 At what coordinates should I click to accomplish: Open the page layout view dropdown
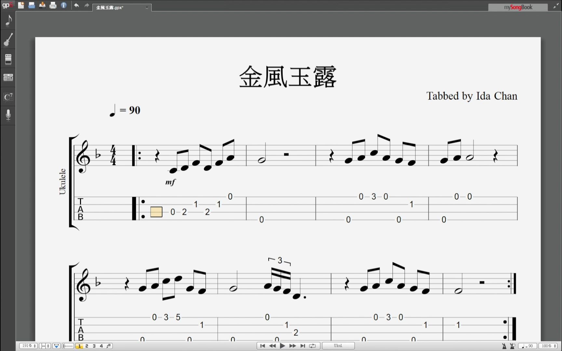click(45, 346)
